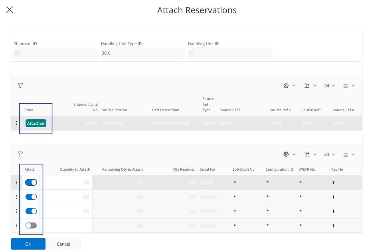Open filter in the lower reservations table
Viewport: 368px width, 250px height.
20,154
